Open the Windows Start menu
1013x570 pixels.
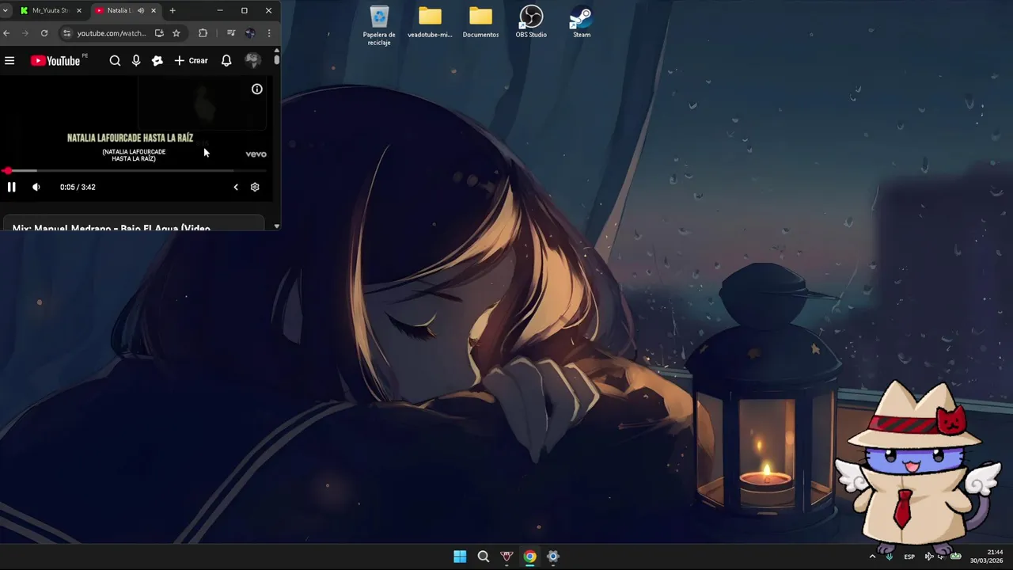pos(460,557)
